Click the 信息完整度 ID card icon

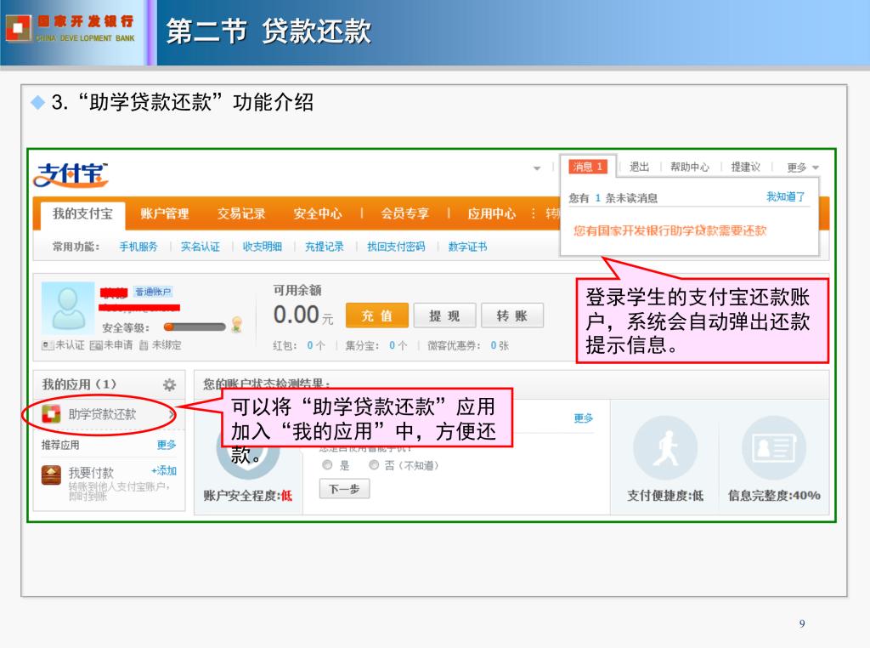coord(773,447)
